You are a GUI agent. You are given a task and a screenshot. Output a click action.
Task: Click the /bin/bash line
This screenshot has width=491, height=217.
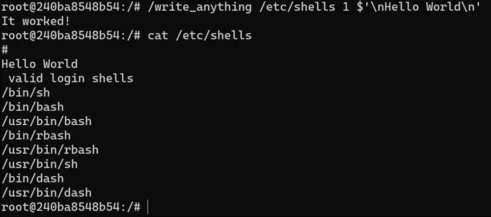click(x=32, y=107)
